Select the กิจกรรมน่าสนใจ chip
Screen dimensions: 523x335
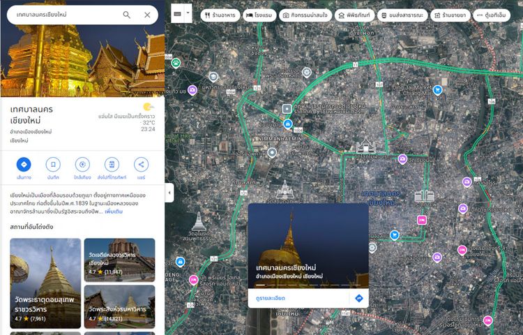coord(305,15)
